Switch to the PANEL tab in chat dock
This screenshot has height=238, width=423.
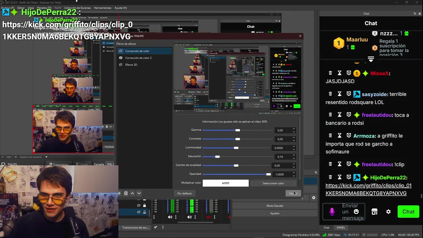click(341, 227)
